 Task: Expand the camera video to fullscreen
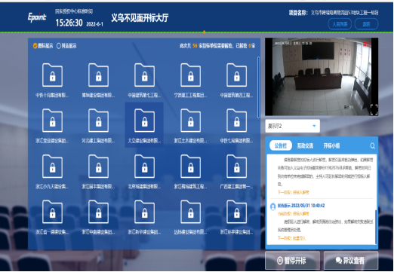coord(374,109)
